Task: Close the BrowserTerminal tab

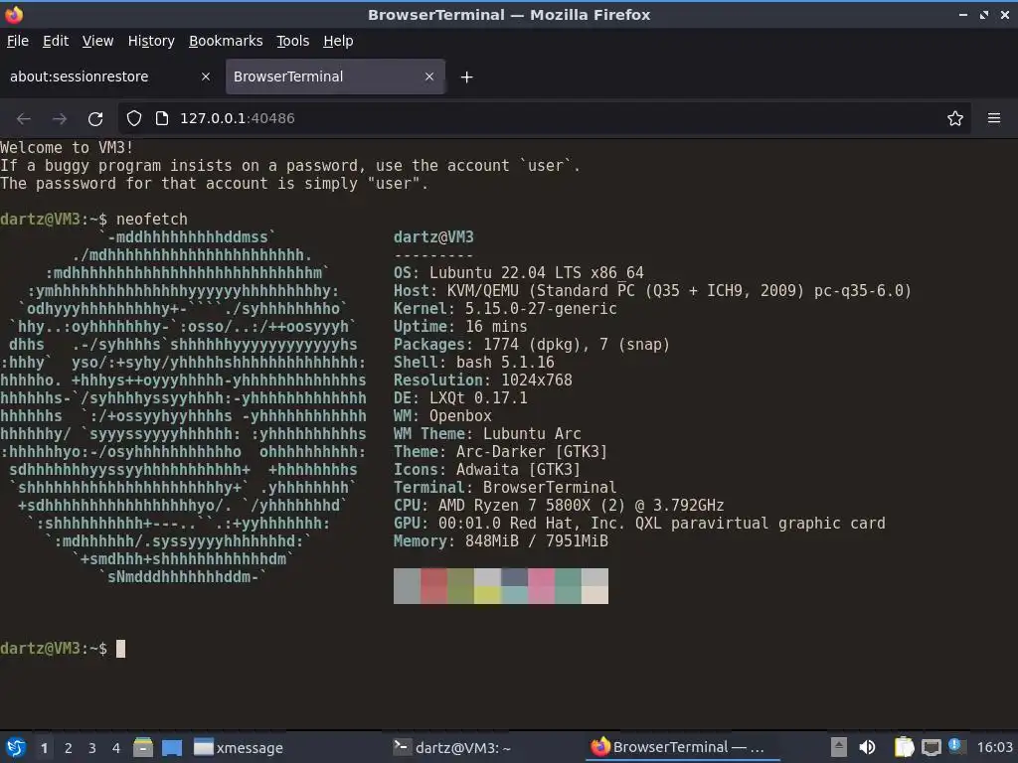Action: 429,76
